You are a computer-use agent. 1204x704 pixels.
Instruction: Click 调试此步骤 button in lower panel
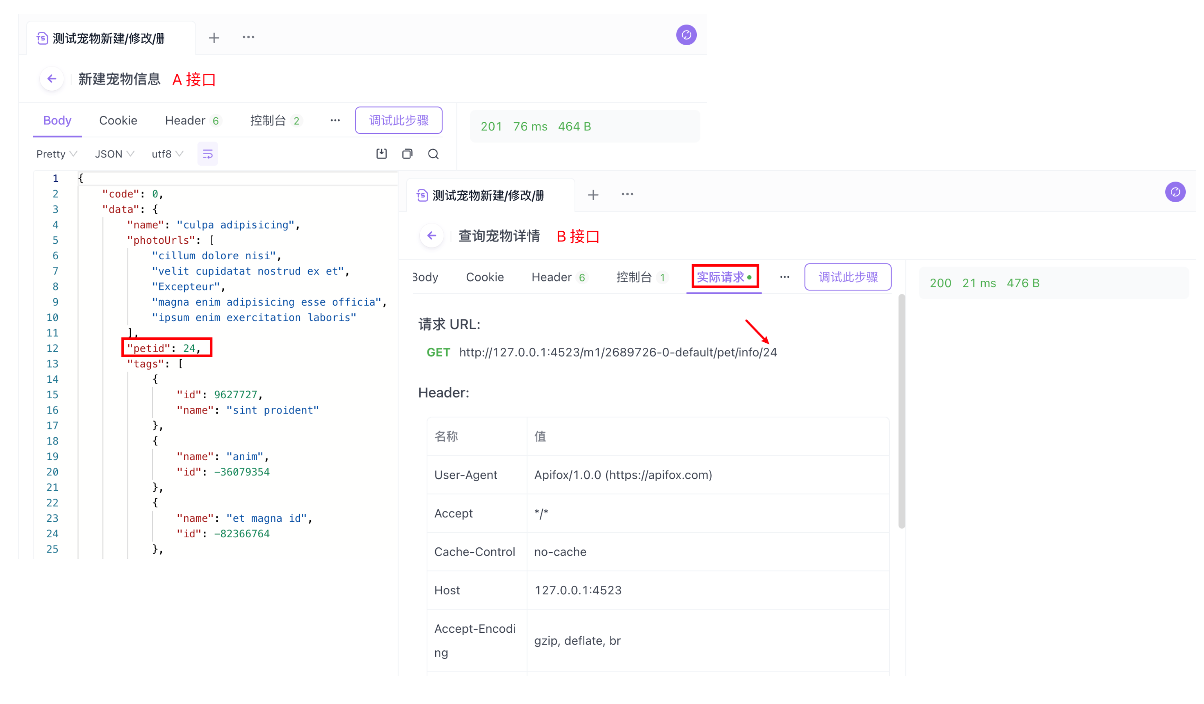pos(848,277)
